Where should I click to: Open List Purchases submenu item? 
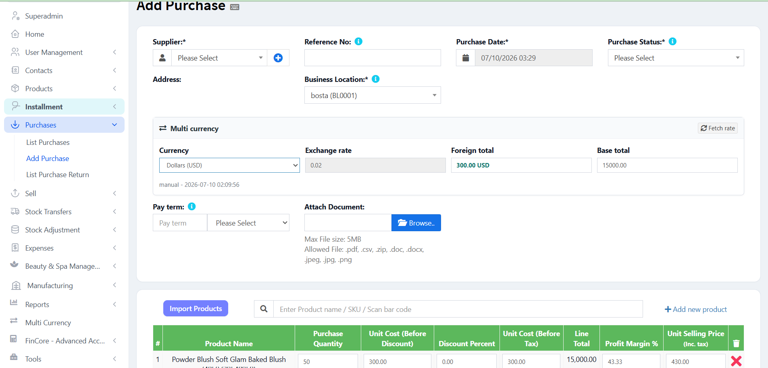48,142
